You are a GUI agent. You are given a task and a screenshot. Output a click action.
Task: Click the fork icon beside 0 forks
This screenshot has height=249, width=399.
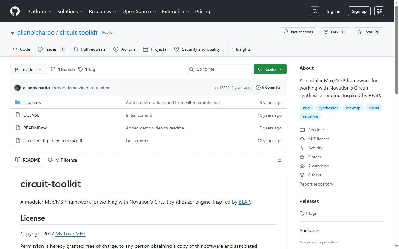(302, 175)
